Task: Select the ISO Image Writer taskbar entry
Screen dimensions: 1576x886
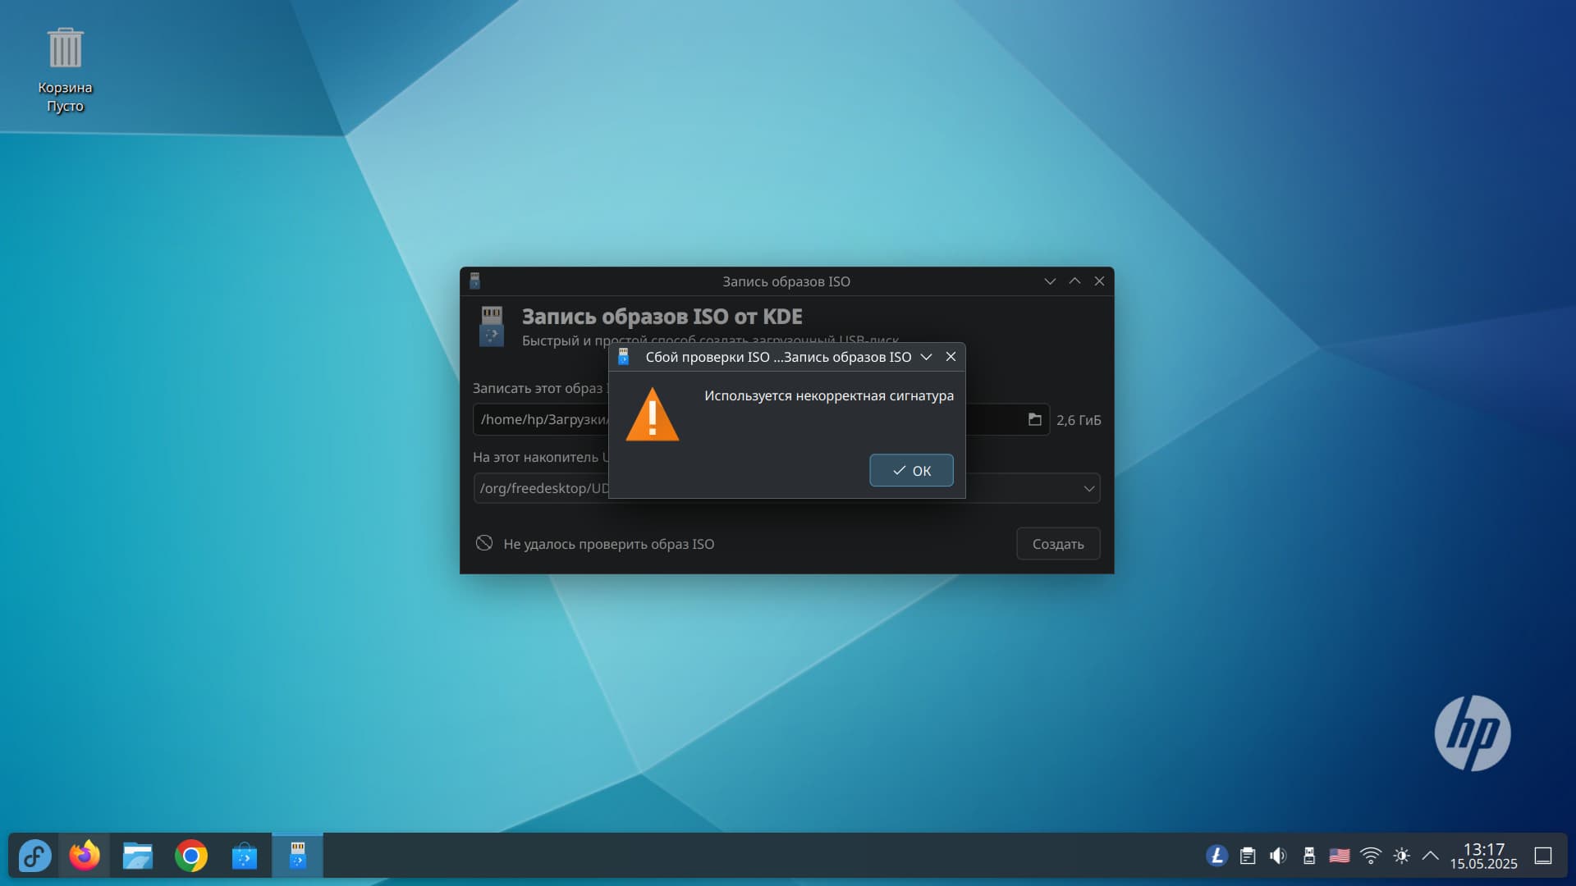Action: pyautogui.click(x=298, y=856)
